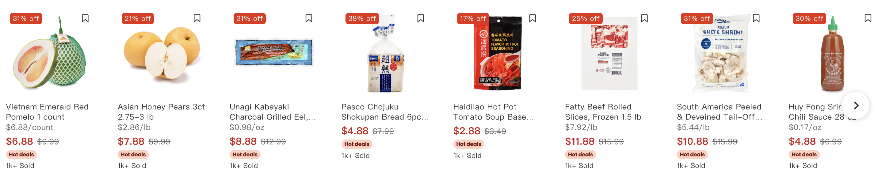Save Asian Honey Pears with bookmark icon
Screen dimensions: 878x176
197,18
